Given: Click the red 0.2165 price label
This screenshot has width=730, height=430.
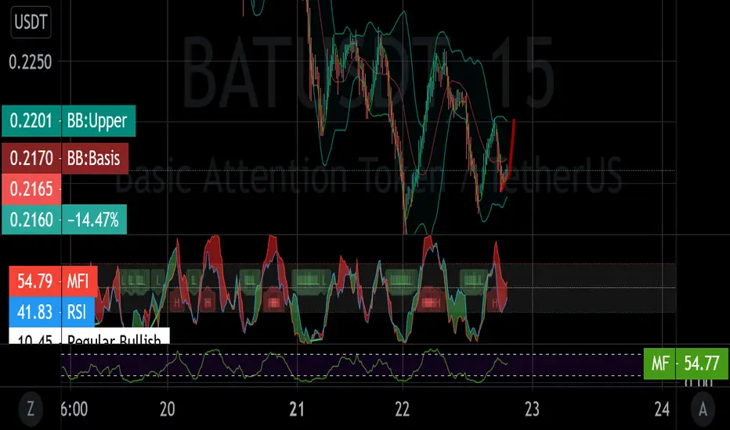Looking at the screenshot, I should (x=31, y=188).
